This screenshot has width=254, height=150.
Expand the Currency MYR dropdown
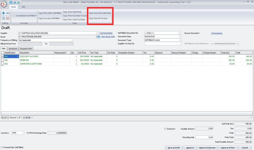23,133
